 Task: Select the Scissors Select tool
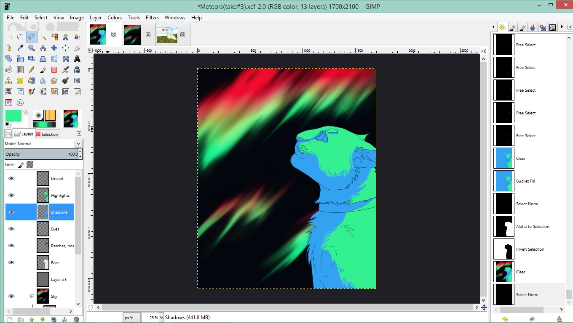pyautogui.click(x=66, y=37)
